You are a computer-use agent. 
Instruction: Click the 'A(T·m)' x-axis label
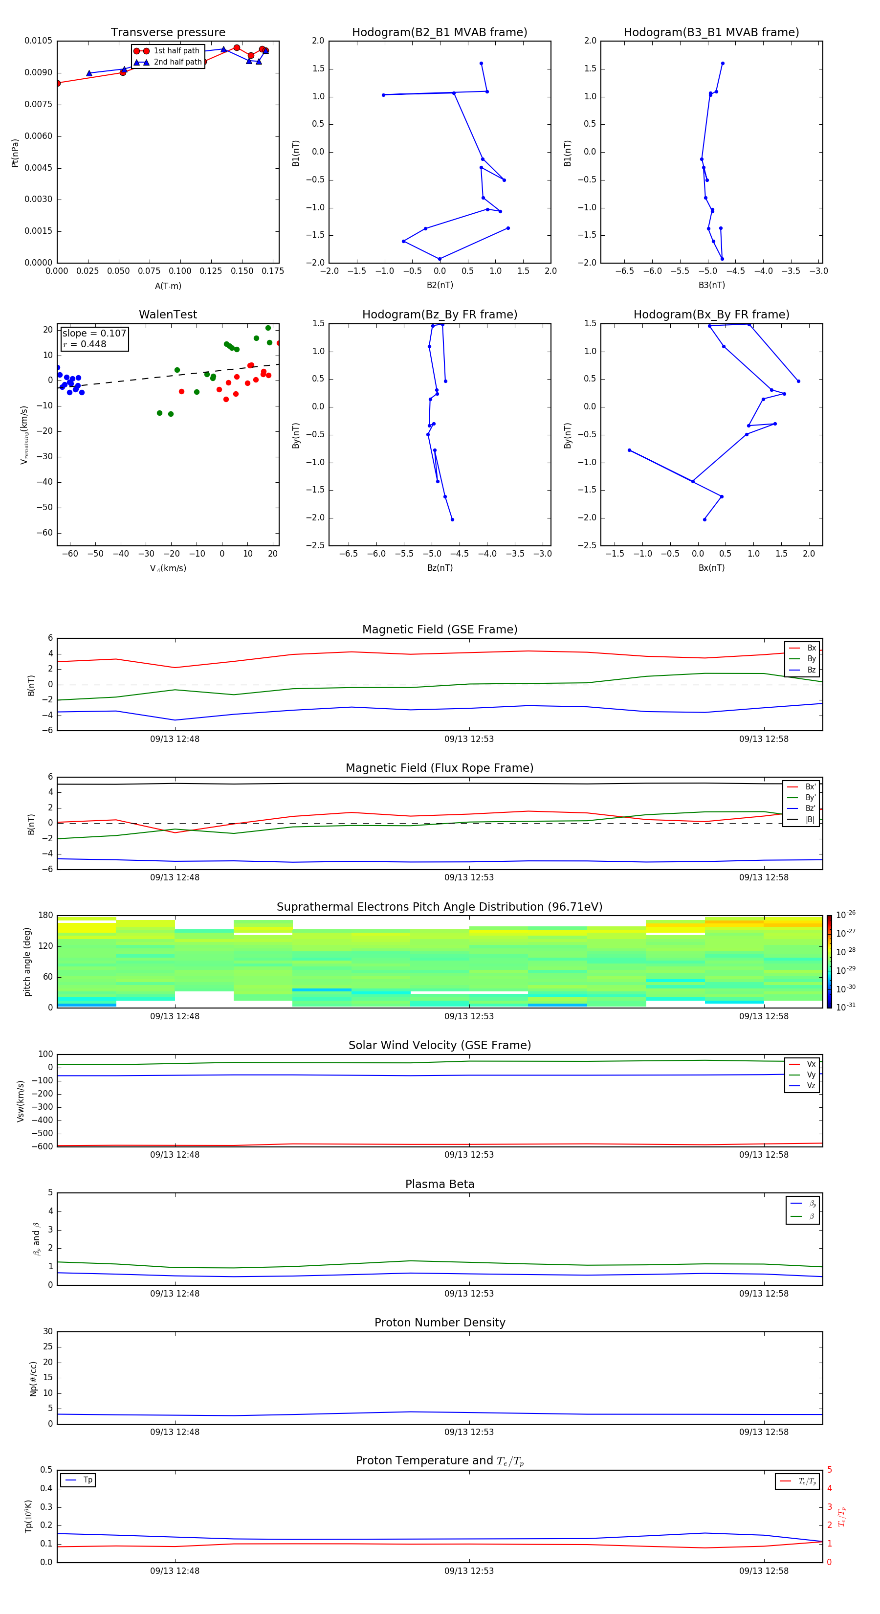[168, 286]
